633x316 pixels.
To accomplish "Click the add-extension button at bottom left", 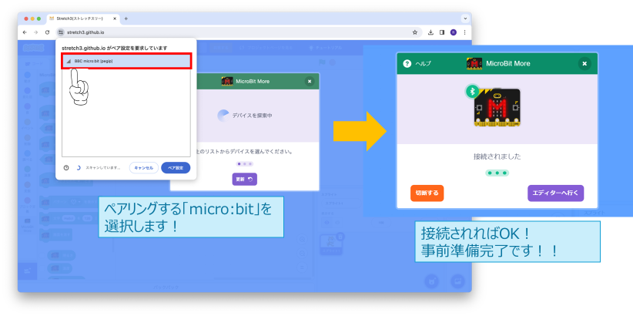I will click(x=28, y=271).
